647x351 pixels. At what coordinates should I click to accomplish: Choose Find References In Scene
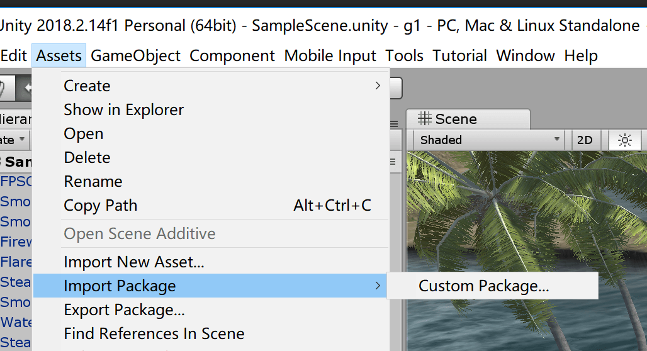click(154, 334)
